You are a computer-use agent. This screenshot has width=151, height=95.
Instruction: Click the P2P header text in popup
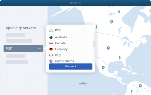click(58, 30)
